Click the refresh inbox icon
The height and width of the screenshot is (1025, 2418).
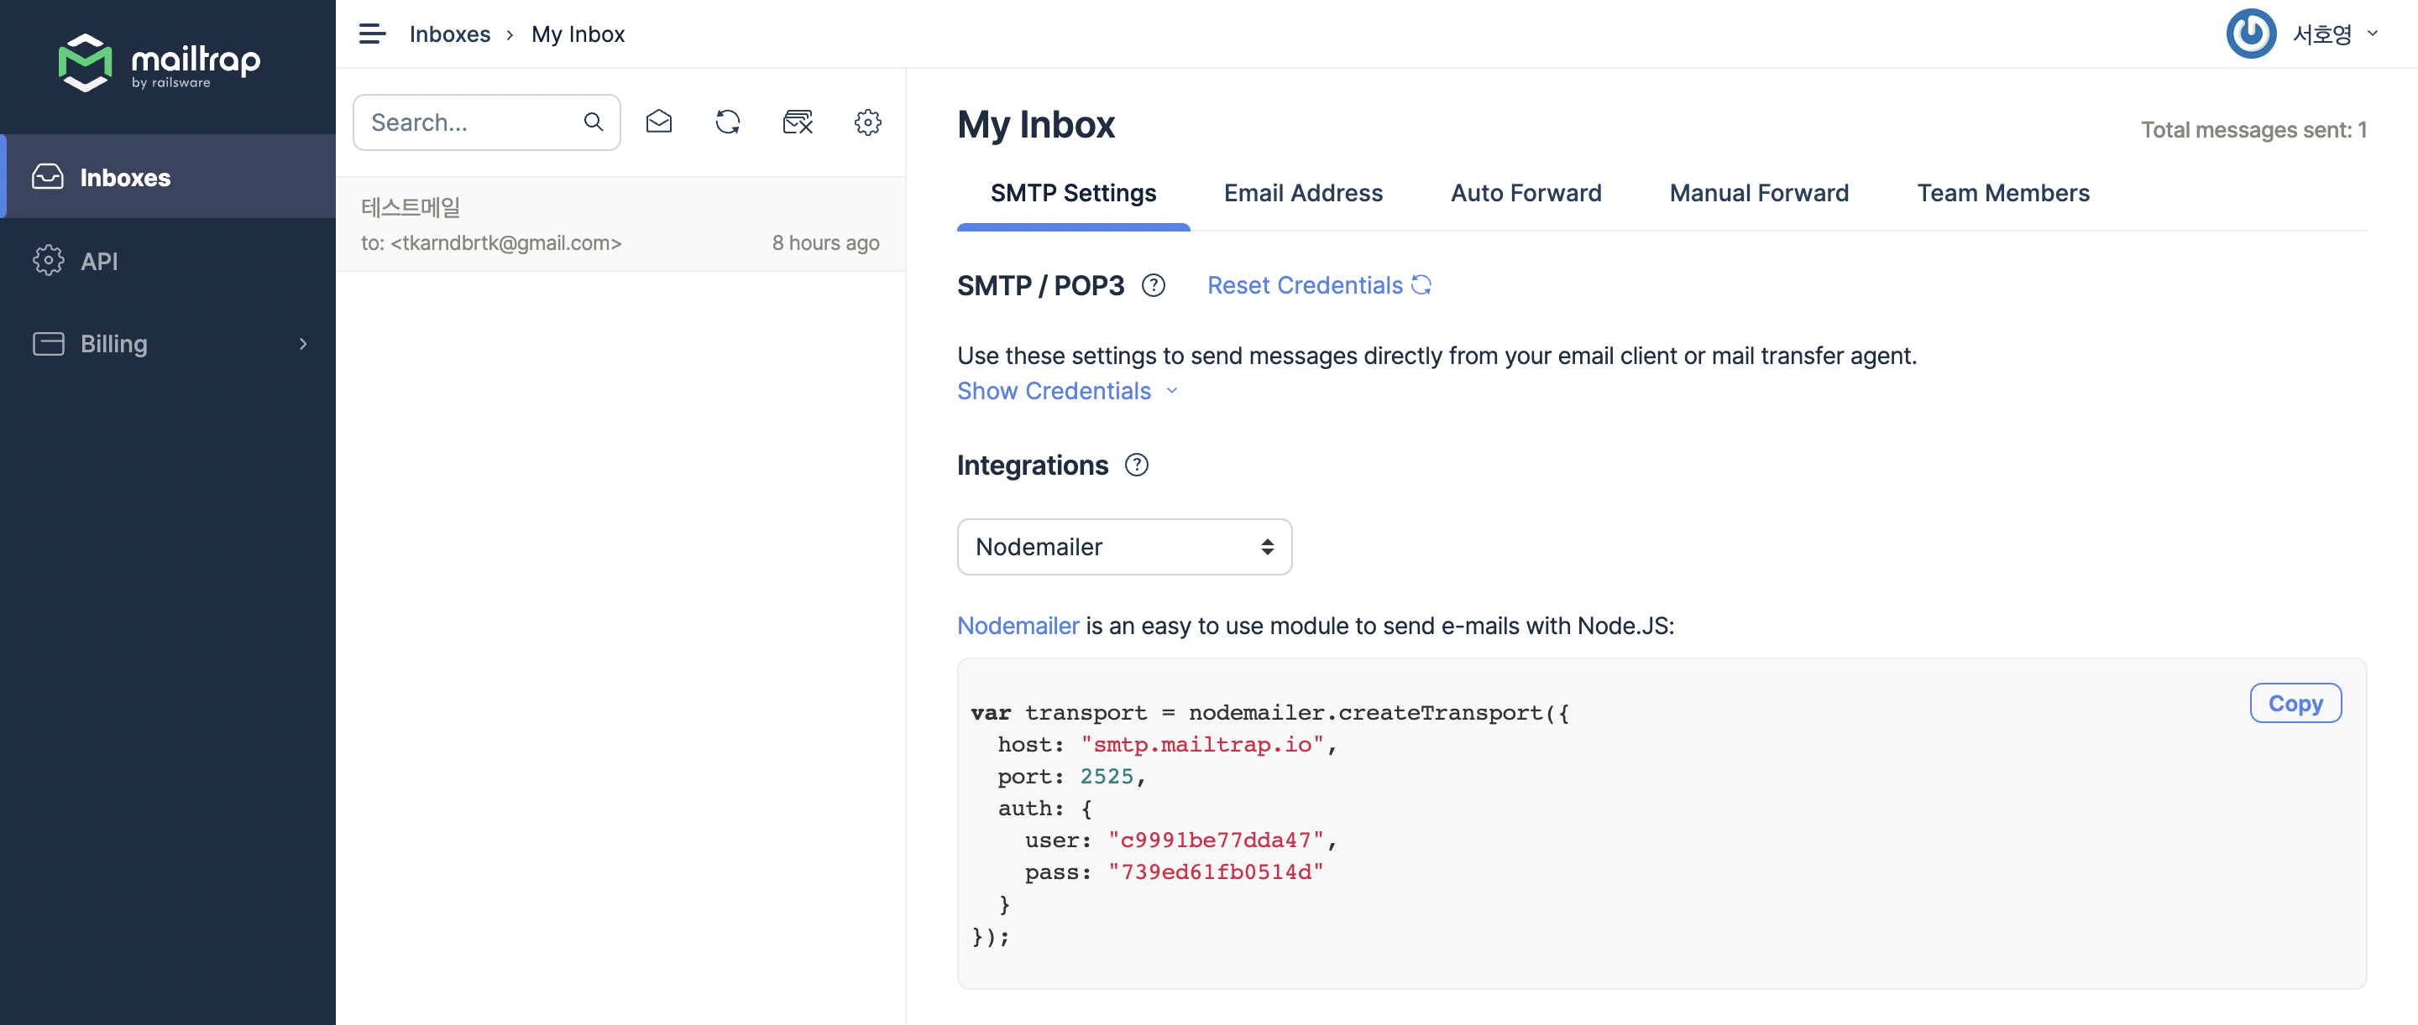727,122
